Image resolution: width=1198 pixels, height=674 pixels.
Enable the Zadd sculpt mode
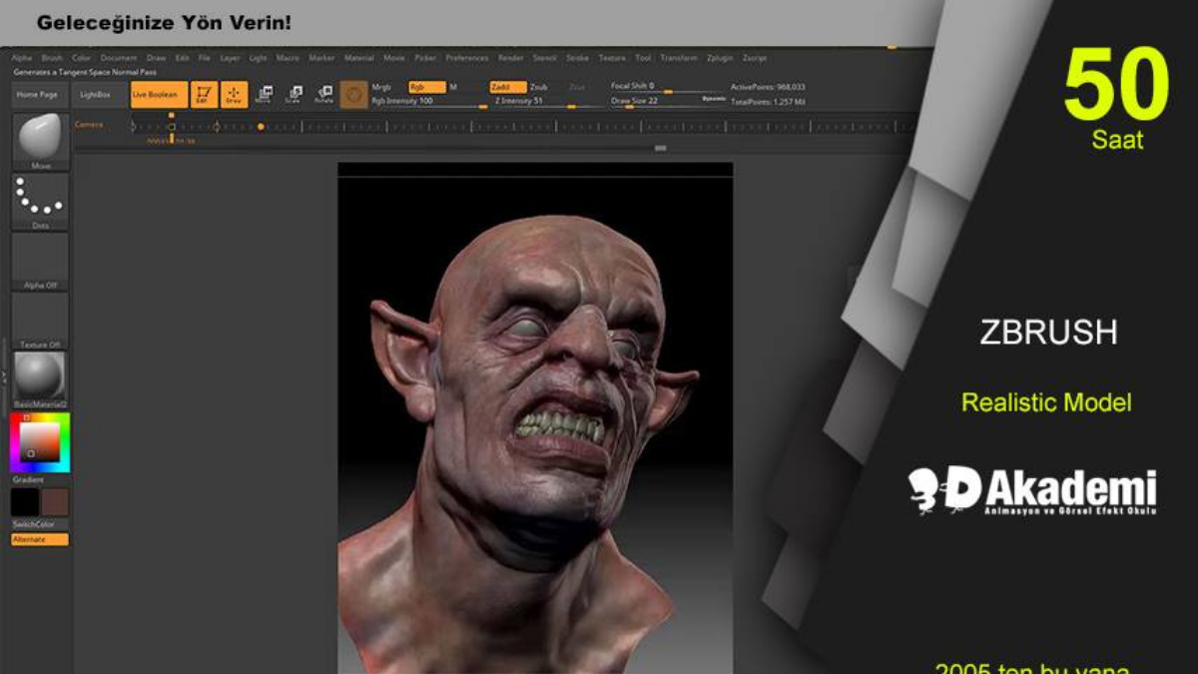(x=507, y=87)
